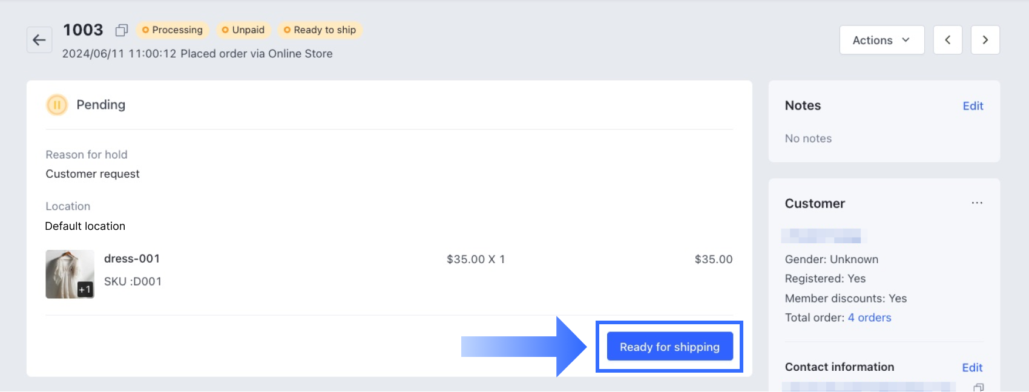Click the Unpaid status badge

[x=243, y=30]
